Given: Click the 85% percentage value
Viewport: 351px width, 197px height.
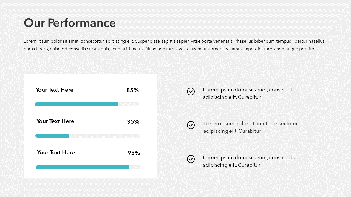Looking at the screenshot, I should click(133, 90).
